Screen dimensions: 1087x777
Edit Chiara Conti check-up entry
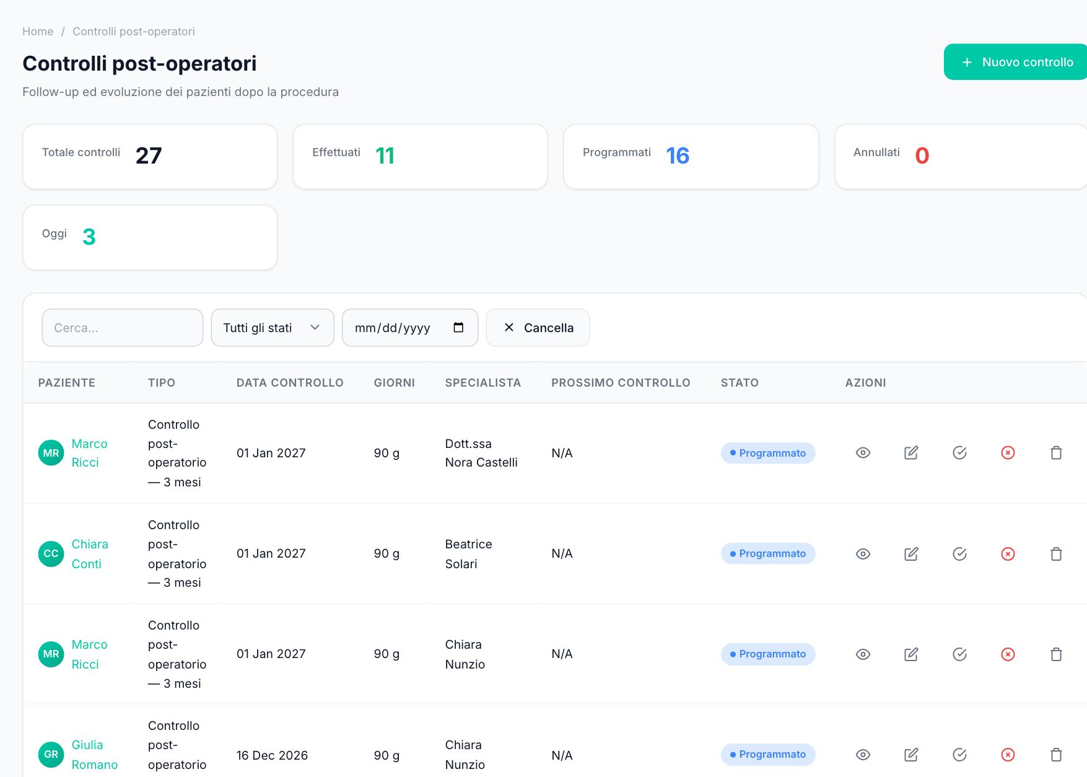click(x=911, y=553)
